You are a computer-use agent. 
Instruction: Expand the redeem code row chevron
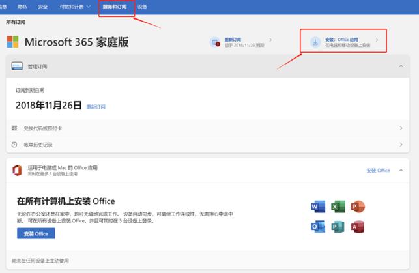tap(401, 128)
